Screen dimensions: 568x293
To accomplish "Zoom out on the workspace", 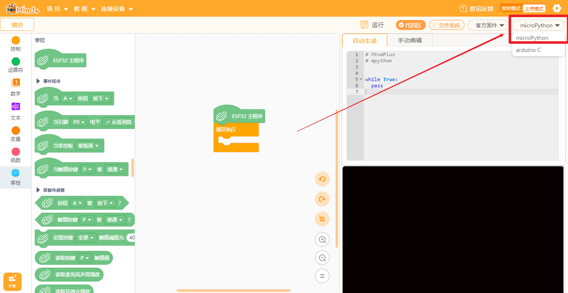I will pyautogui.click(x=322, y=258).
